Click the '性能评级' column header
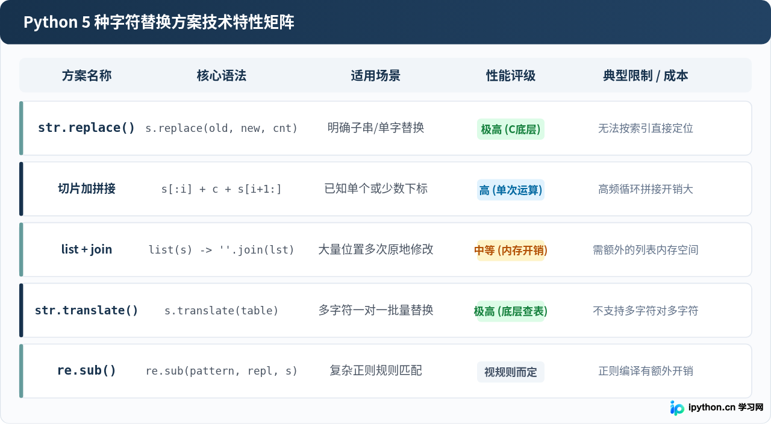The image size is (771, 424). point(511,75)
